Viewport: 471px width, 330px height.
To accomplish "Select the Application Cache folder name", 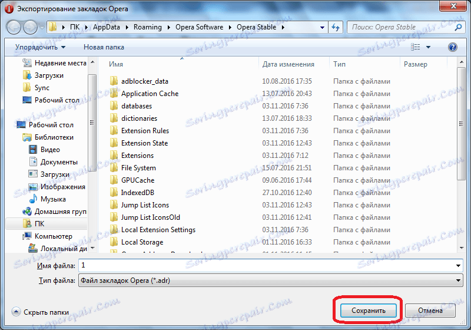I will pyautogui.click(x=150, y=94).
